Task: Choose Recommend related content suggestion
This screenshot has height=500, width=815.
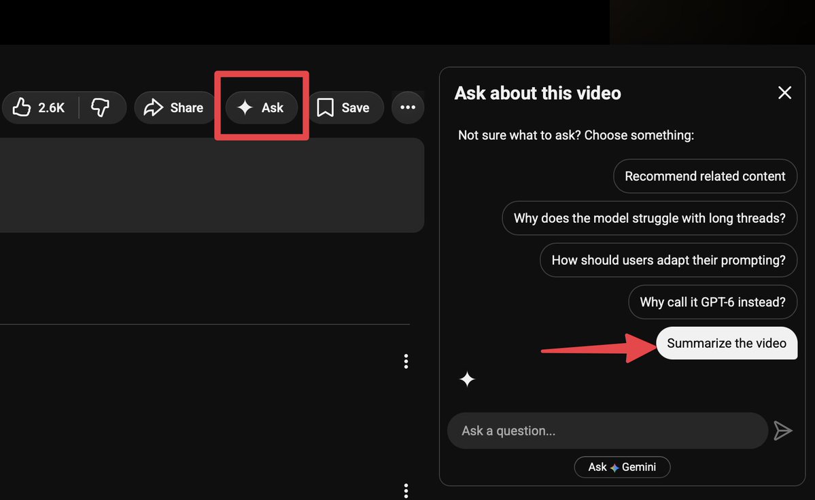Action: point(705,176)
